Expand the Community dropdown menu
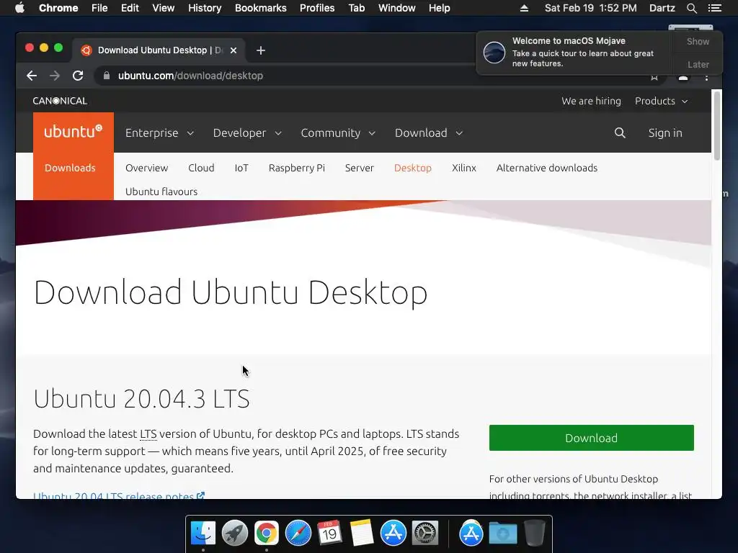Viewport: 738px width, 553px height. point(338,133)
